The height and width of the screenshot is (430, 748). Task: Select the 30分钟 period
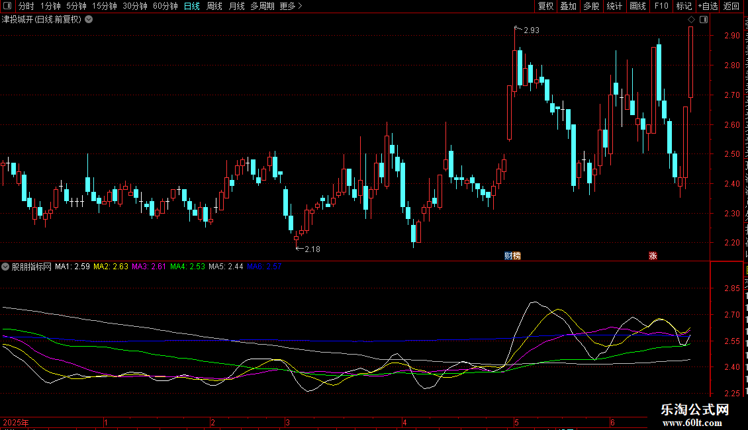coord(135,6)
